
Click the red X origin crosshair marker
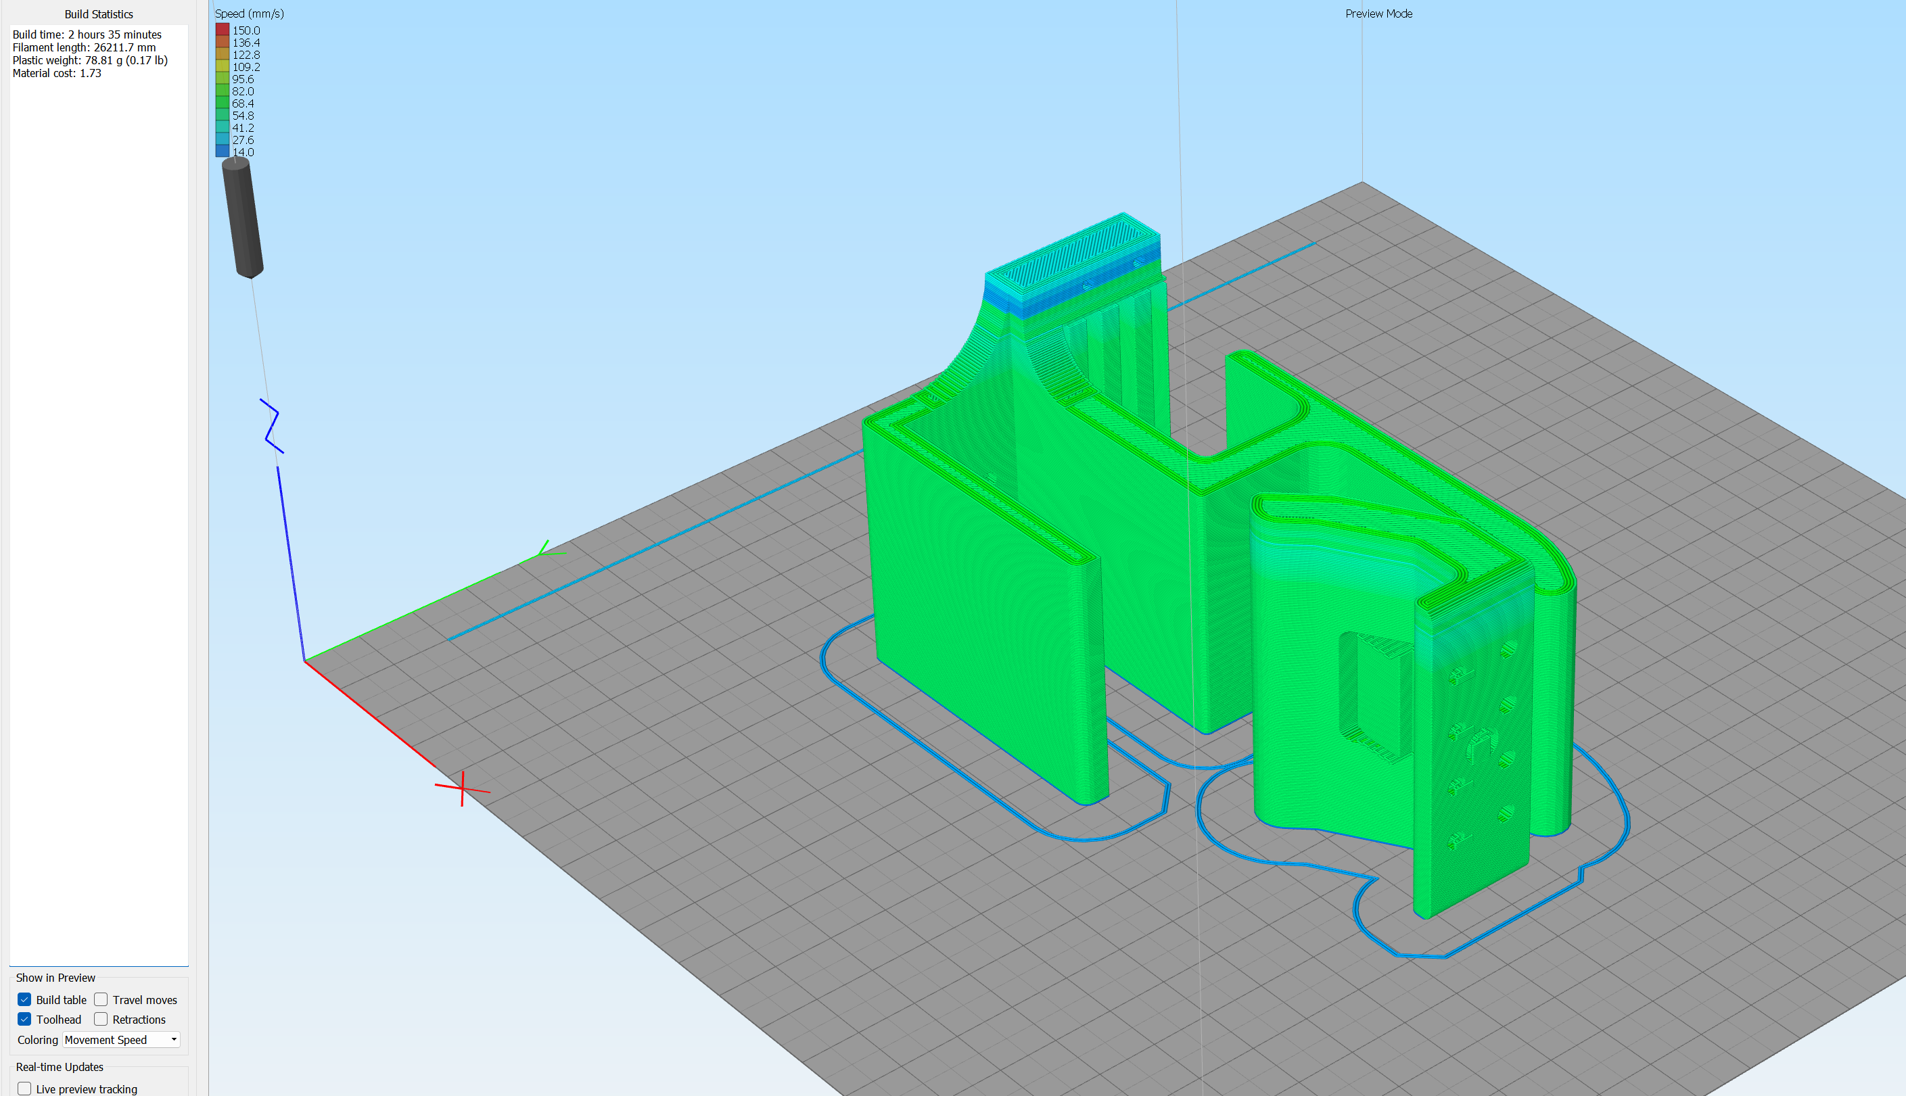coord(462,788)
